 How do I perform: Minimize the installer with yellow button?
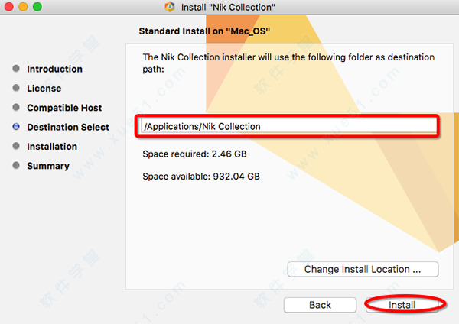(23, 6)
